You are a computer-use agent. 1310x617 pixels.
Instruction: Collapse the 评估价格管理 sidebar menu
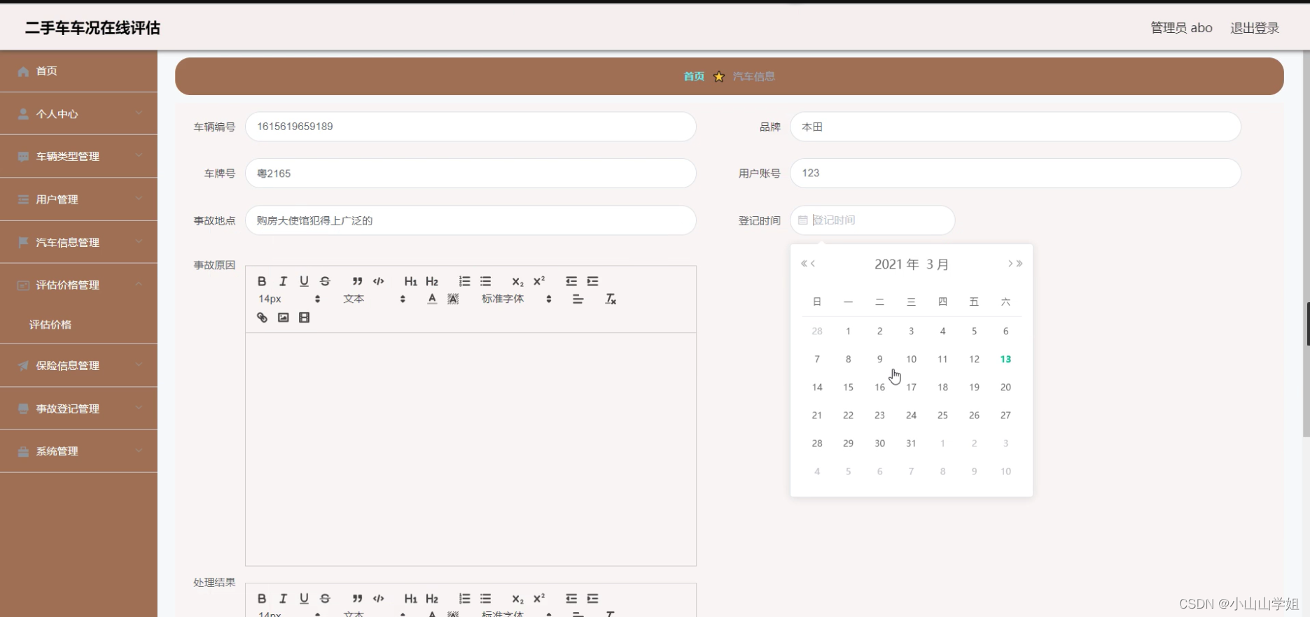pos(78,285)
